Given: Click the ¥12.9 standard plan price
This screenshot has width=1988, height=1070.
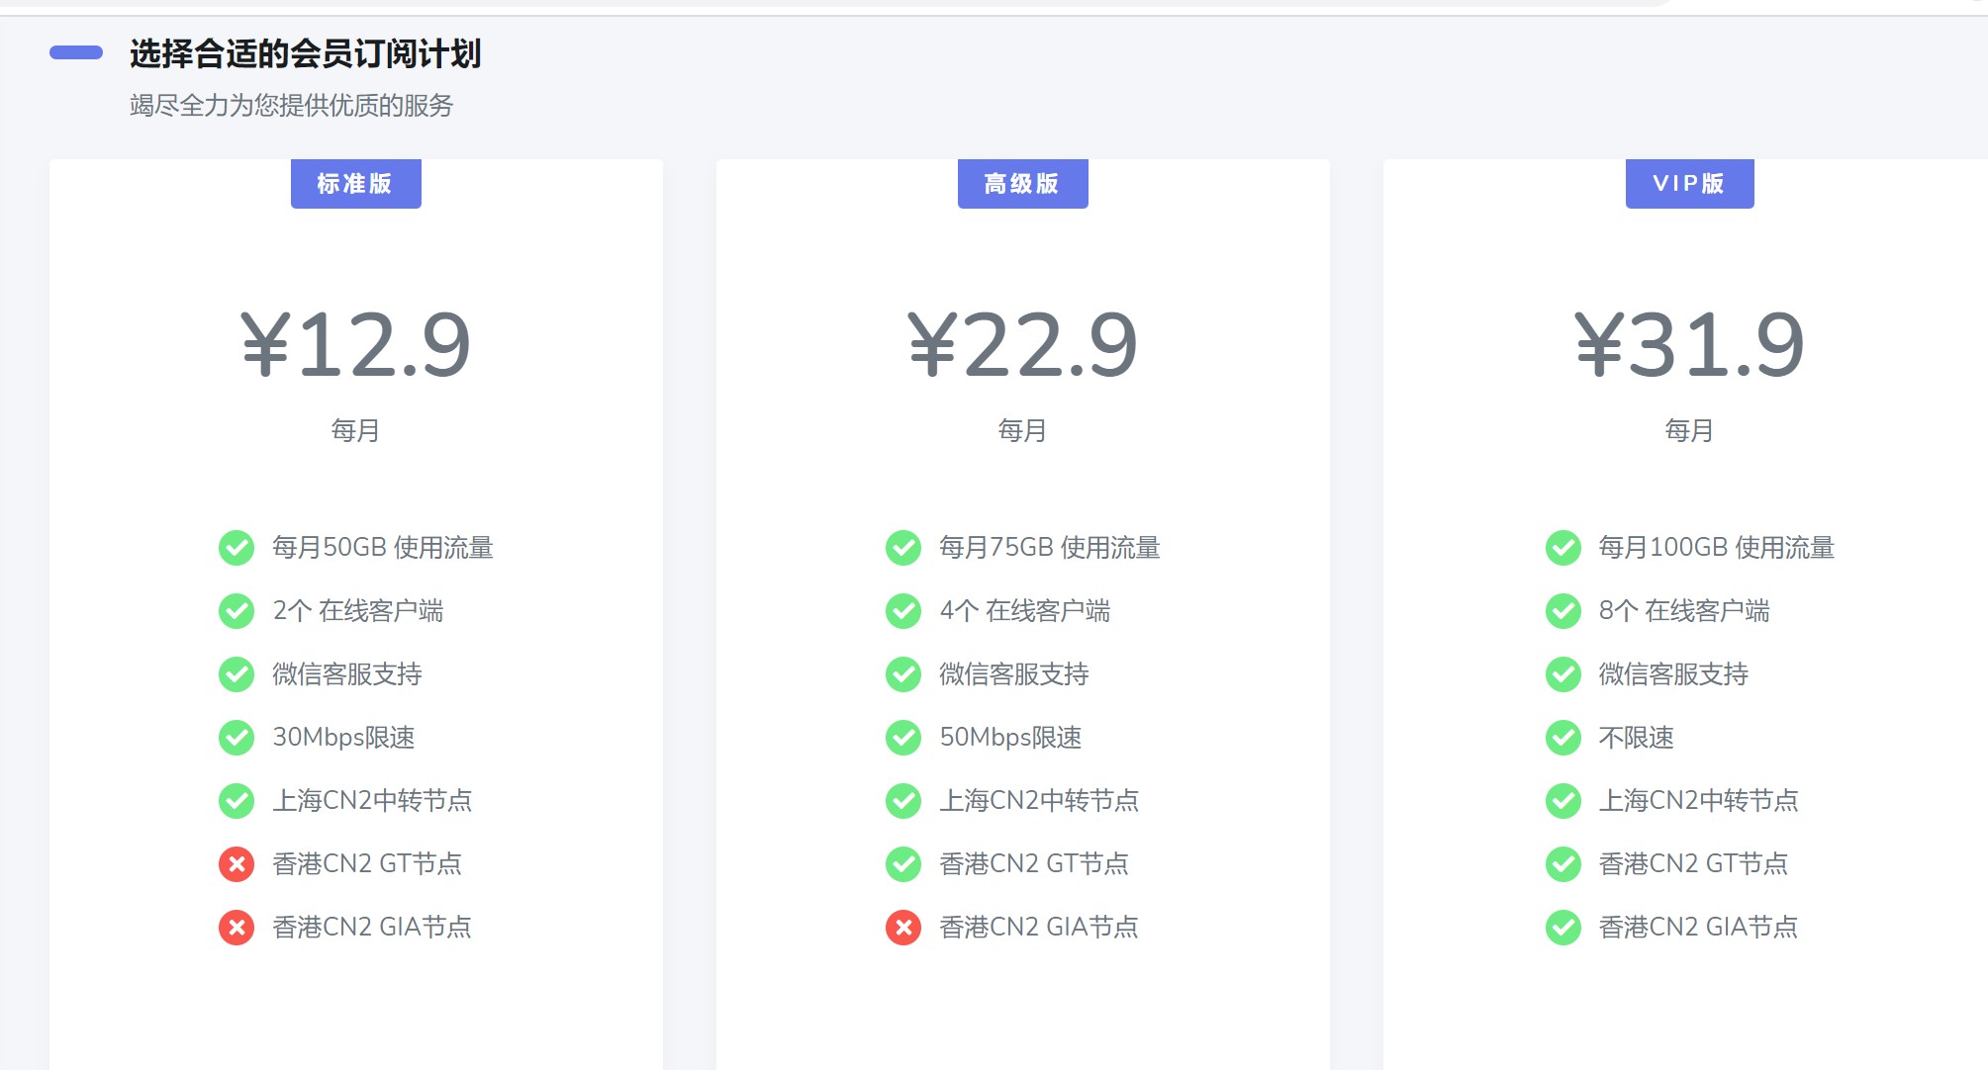Looking at the screenshot, I should pos(355,345).
